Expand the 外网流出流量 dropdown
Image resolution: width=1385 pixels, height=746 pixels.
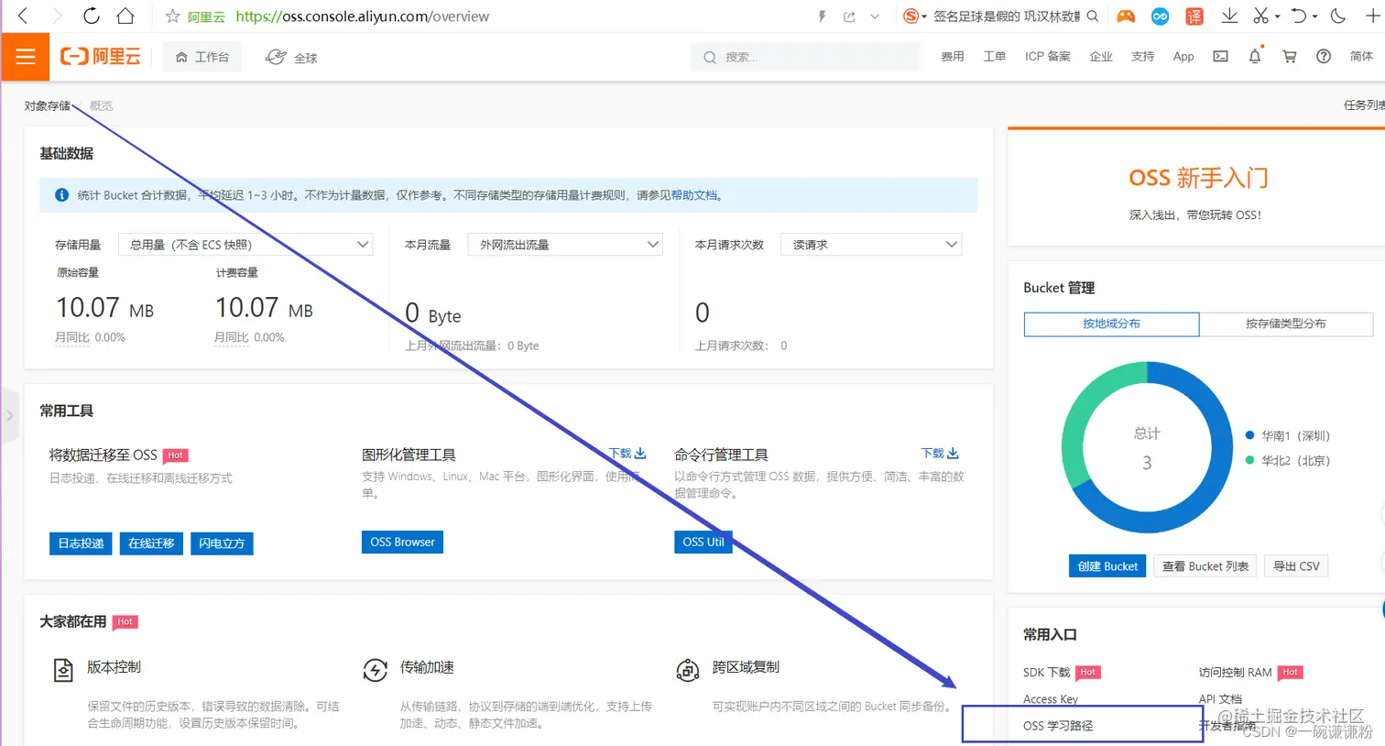coord(565,245)
